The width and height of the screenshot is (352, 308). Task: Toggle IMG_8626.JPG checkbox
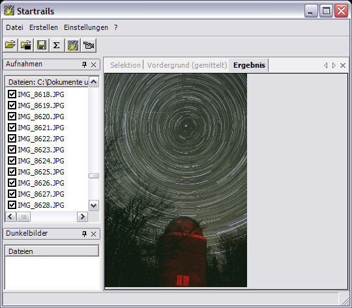12,183
